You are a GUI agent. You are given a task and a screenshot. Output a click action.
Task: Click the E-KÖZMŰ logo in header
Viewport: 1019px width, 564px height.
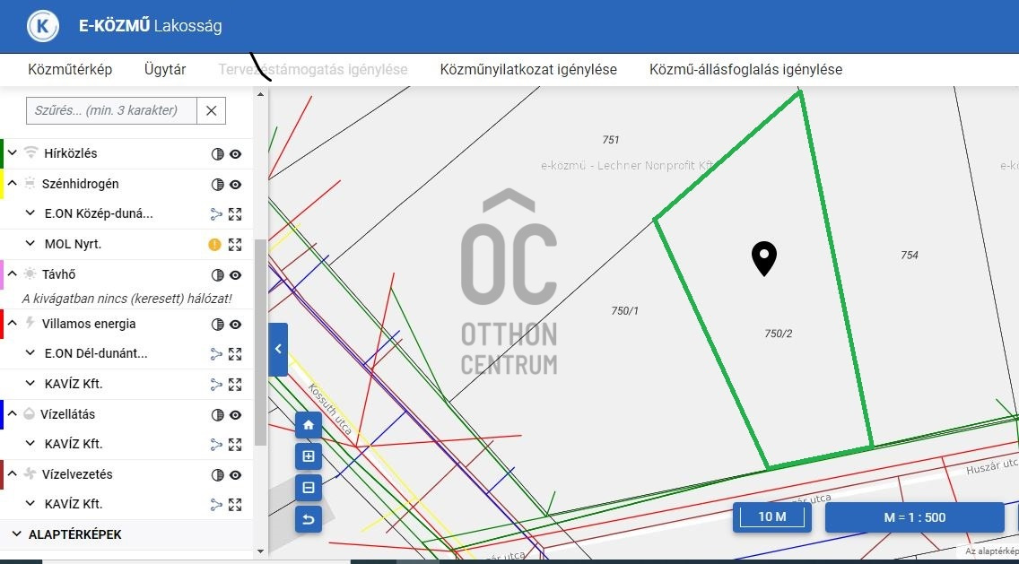click(43, 26)
